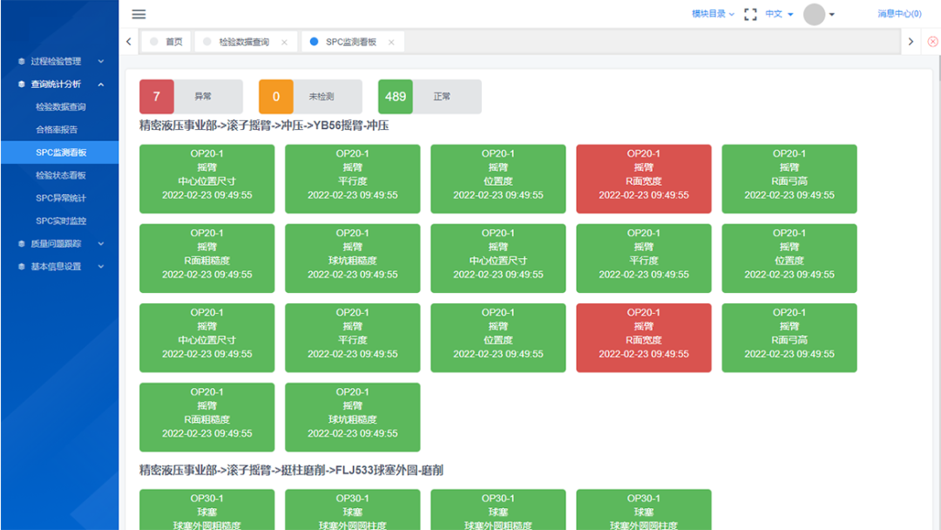Click the red close-all tabs icon
Image resolution: width=941 pixels, height=530 pixels.
click(x=932, y=42)
